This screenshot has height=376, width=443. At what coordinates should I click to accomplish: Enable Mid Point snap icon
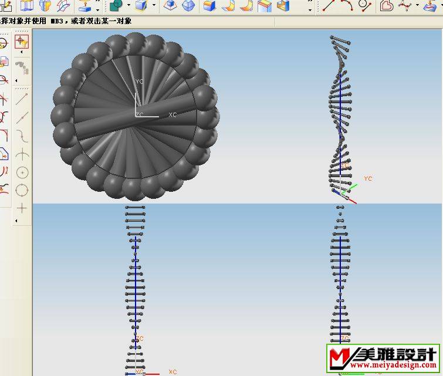(22, 118)
